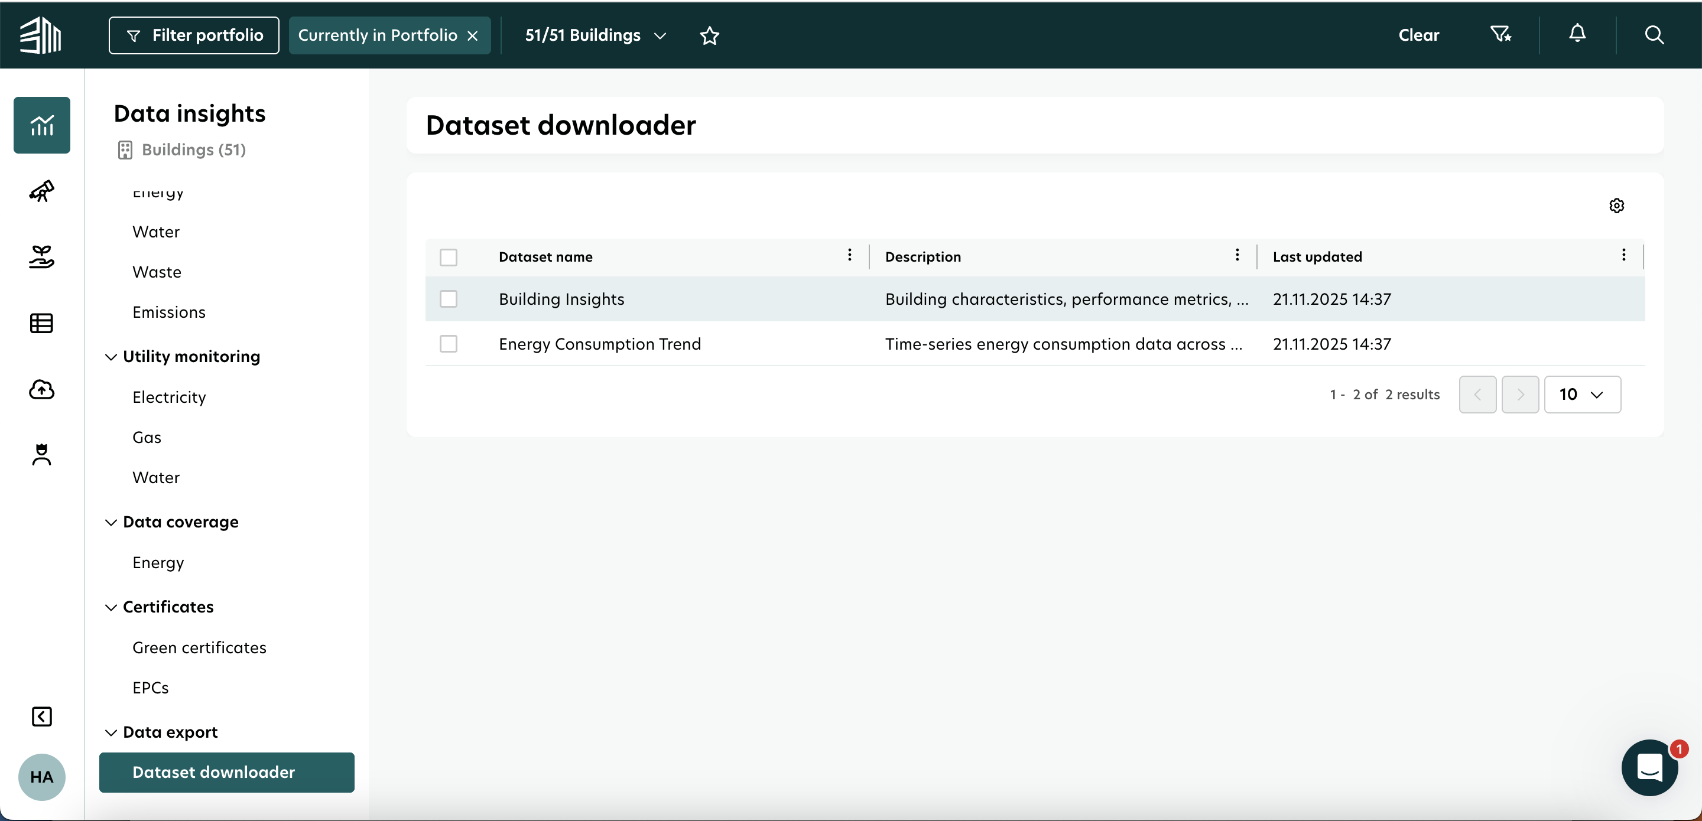Viewport: 1702px width, 821px height.
Task: Change results per page from 10
Action: pos(1583,395)
